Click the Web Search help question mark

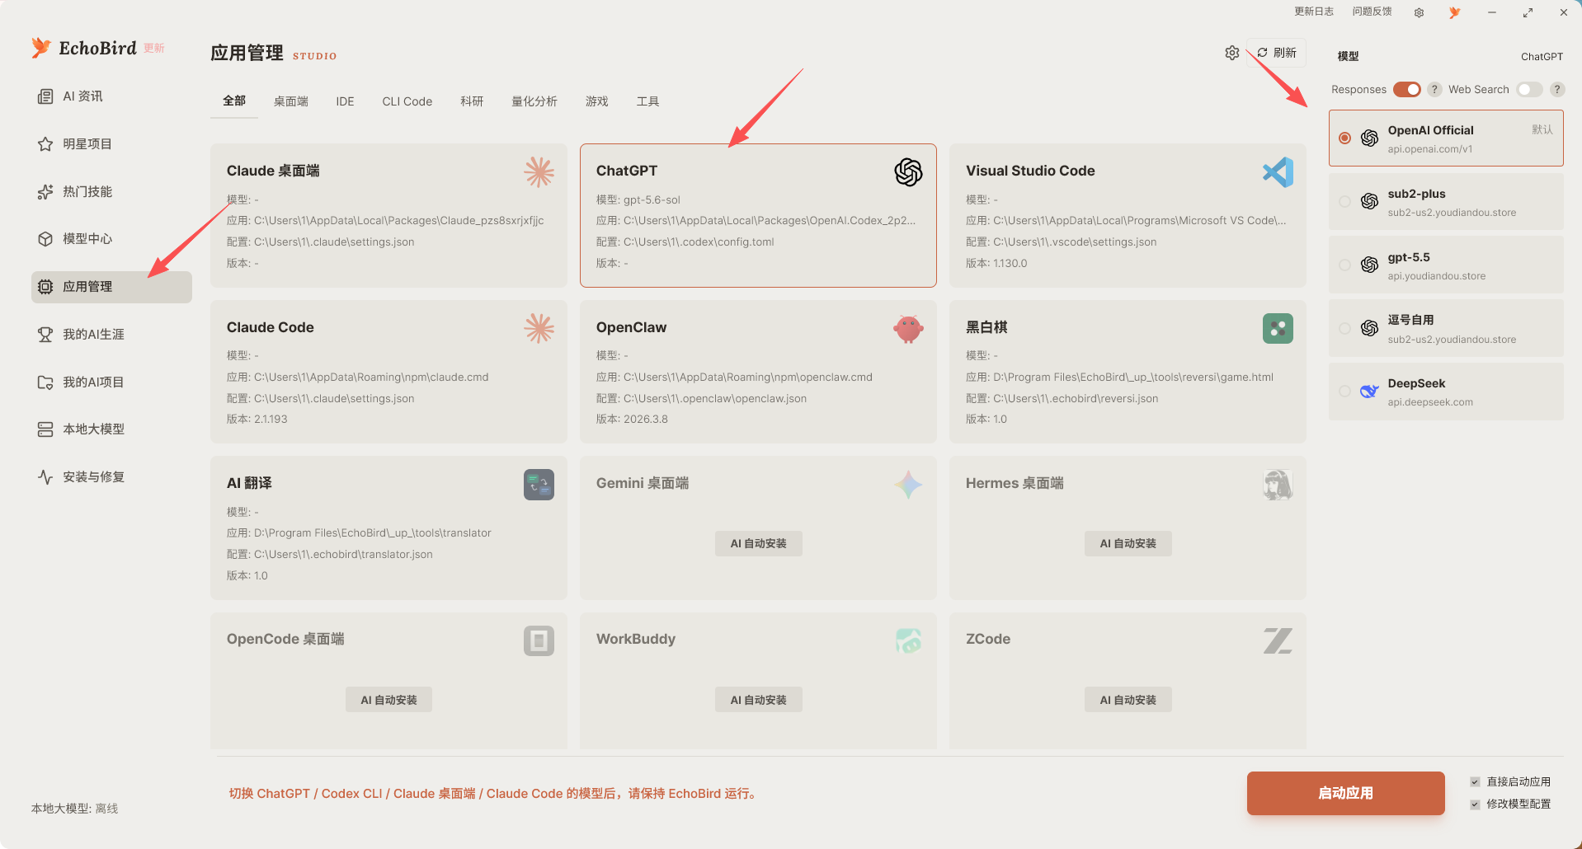pyautogui.click(x=1557, y=89)
